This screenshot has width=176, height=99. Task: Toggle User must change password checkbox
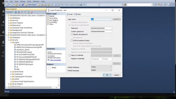click(72, 46)
